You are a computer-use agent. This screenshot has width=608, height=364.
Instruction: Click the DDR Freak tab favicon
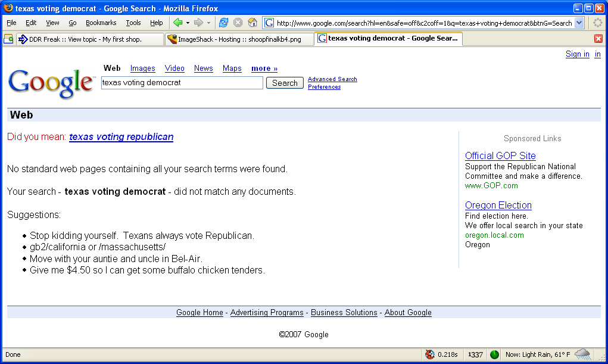[23, 39]
